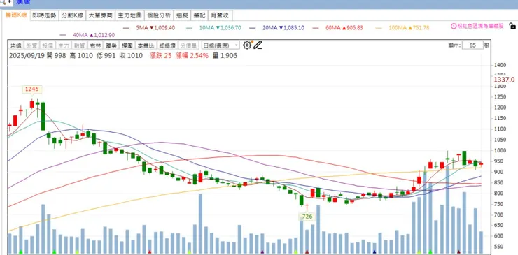518x255 pixels.
Task: Click the 漲幅 2.54% percentage value
Action: pos(192,56)
